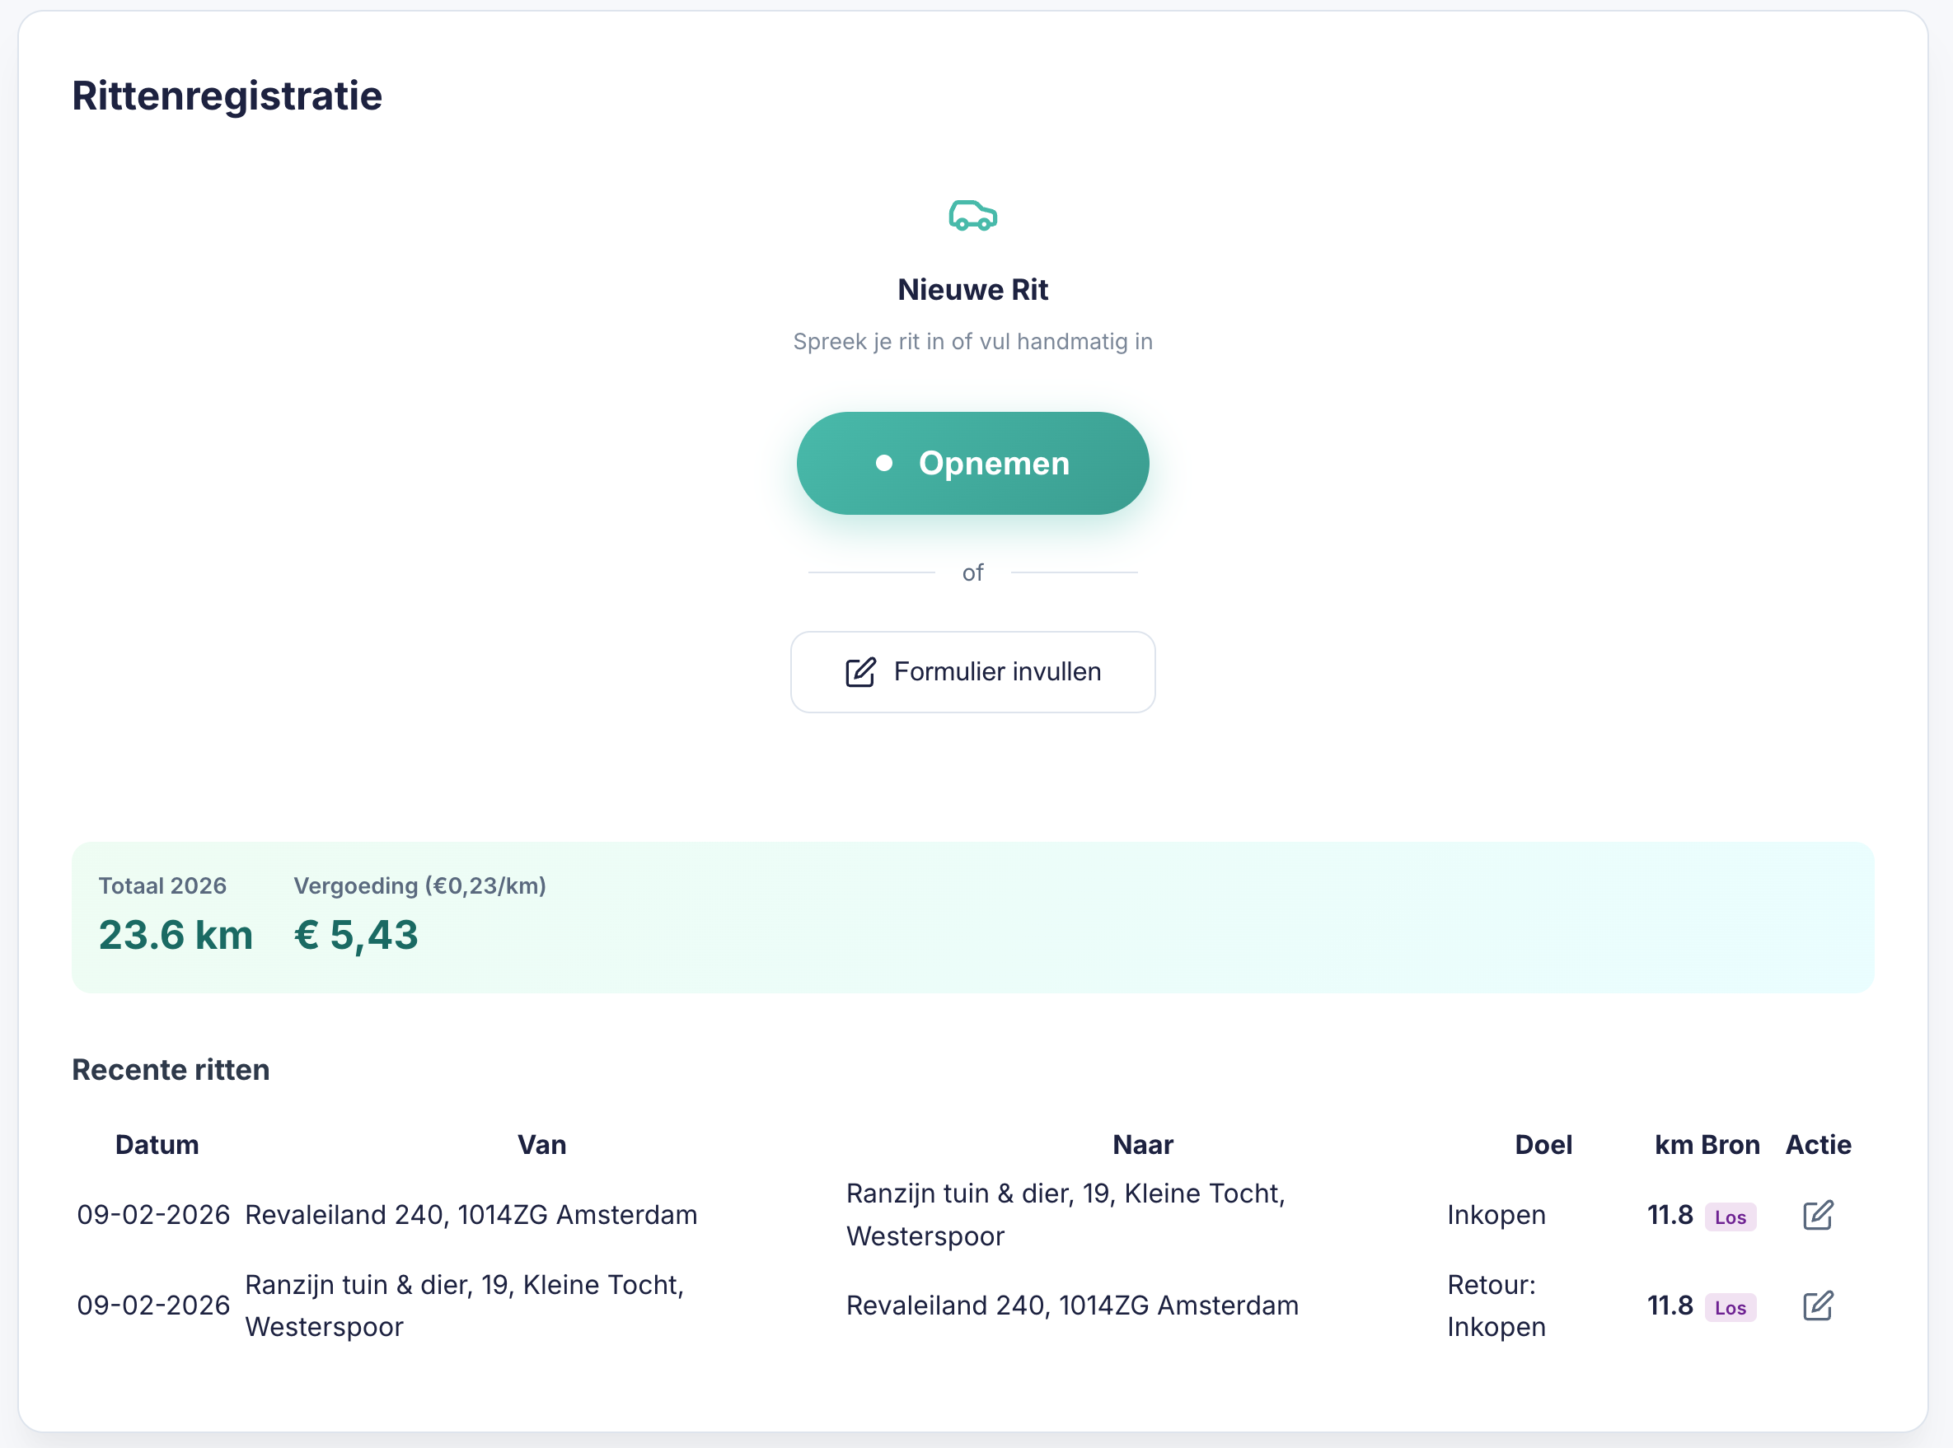Image resolution: width=1953 pixels, height=1448 pixels.
Task: Select the Recente ritten heading
Action: point(170,1070)
